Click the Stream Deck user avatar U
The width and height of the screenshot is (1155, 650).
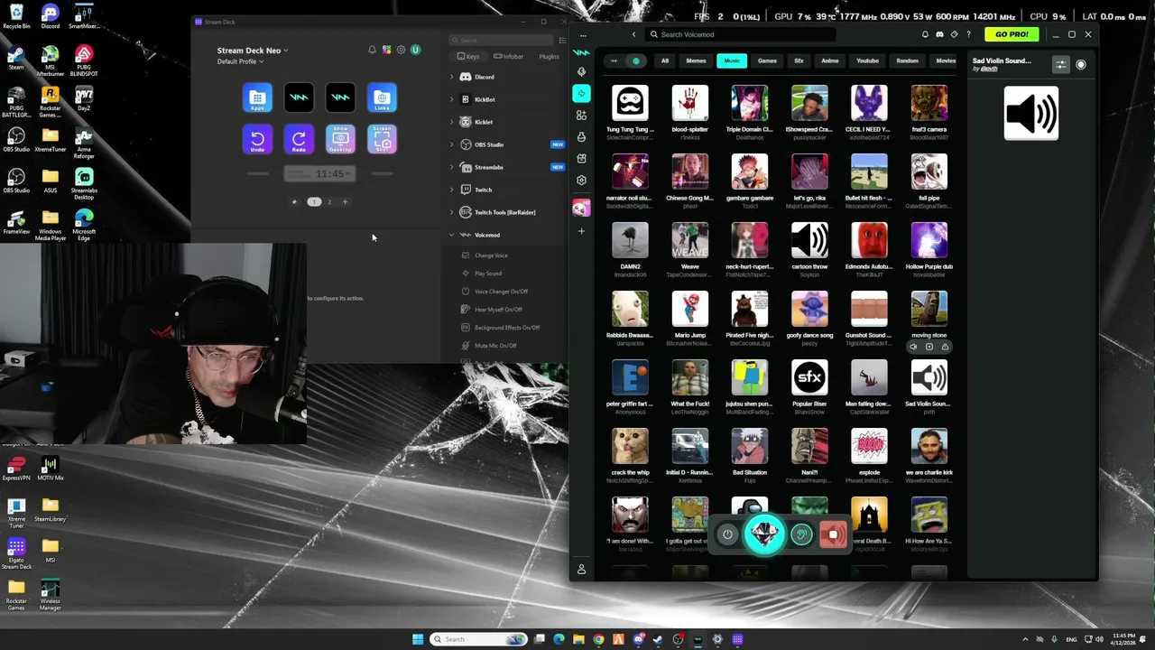coord(415,50)
